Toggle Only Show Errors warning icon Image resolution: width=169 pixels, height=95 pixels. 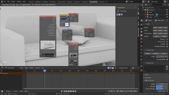click(113, 68)
